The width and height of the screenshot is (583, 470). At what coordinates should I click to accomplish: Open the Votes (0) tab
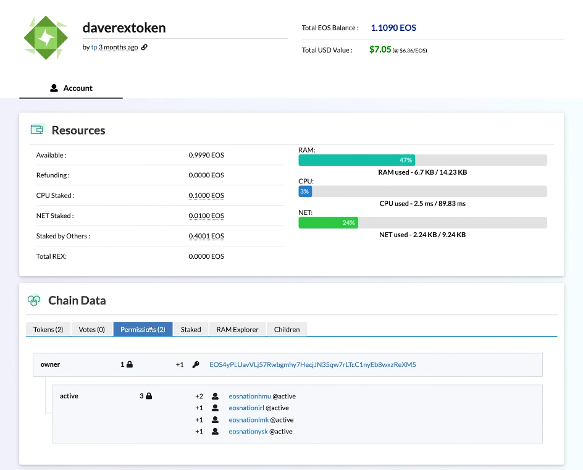[x=91, y=329]
